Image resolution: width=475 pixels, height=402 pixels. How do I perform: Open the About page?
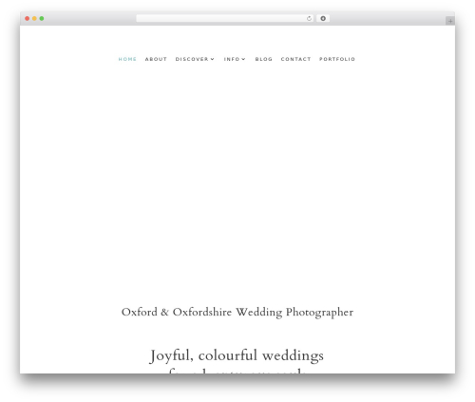(156, 59)
